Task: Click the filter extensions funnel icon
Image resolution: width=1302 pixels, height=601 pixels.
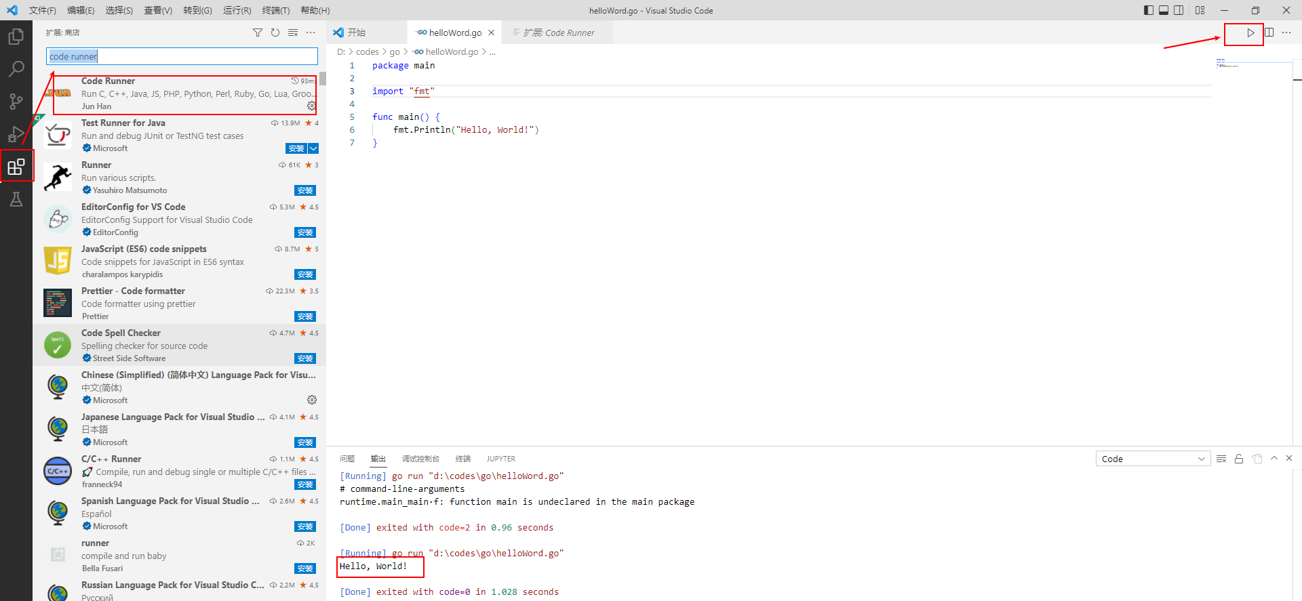Action: click(x=258, y=33)
